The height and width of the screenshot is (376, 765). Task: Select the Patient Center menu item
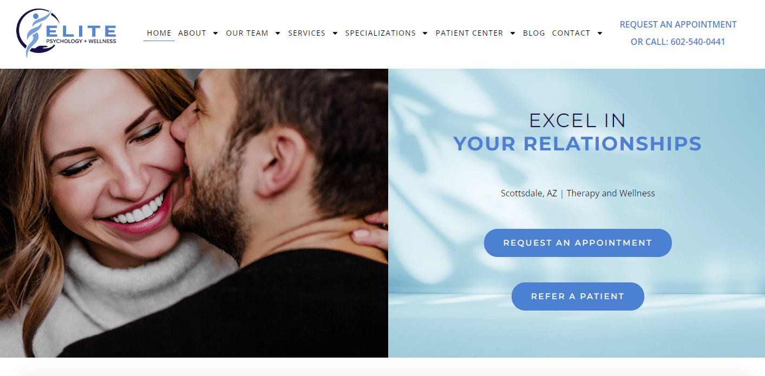[x=469, y=33]
